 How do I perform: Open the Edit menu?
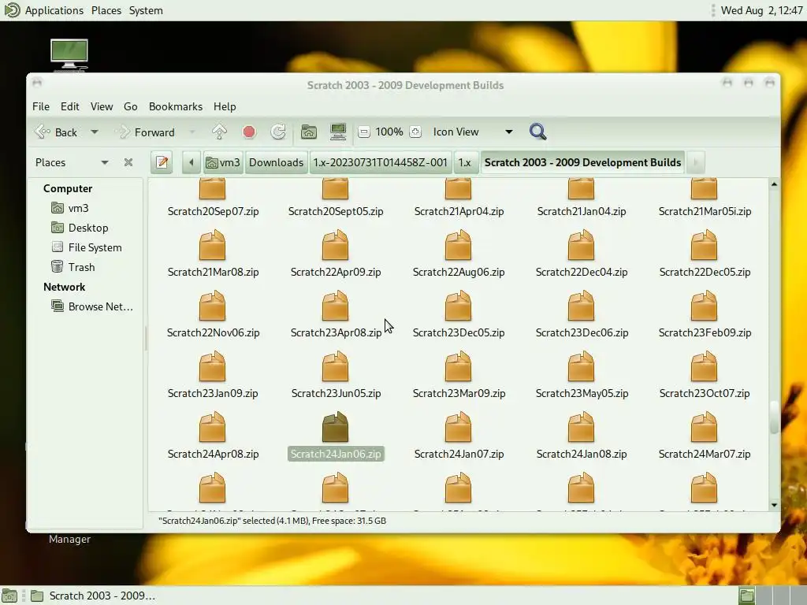coord(70,106)
